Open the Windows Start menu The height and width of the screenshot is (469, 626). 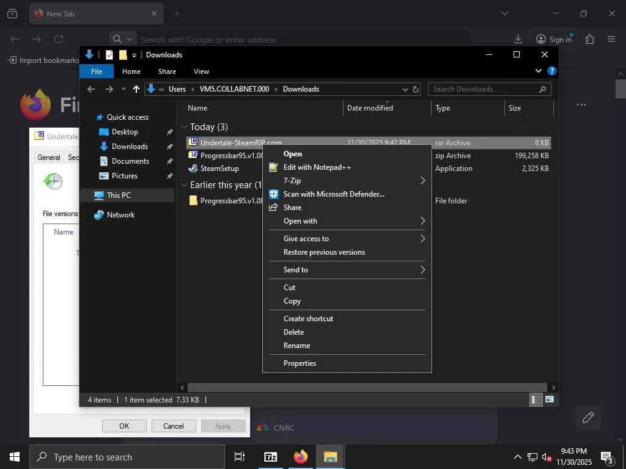point(15,457)
